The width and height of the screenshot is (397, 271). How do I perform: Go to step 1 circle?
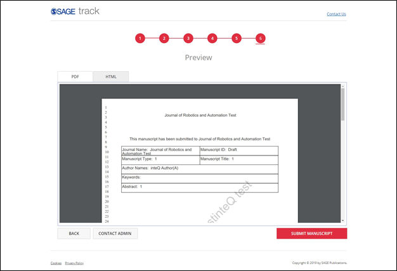(140, 38)
